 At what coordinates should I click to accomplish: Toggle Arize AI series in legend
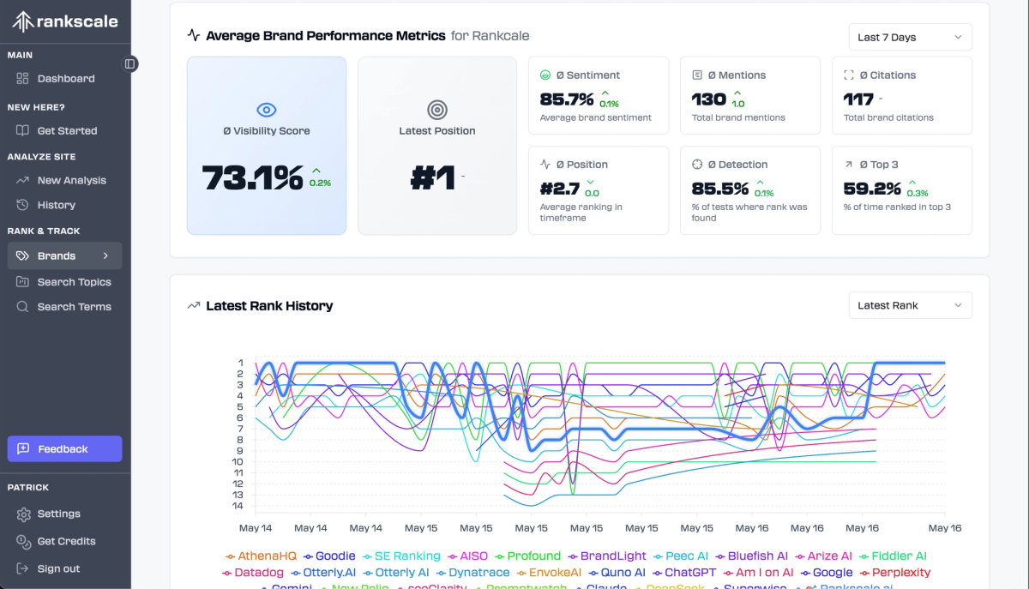(823, 556)
